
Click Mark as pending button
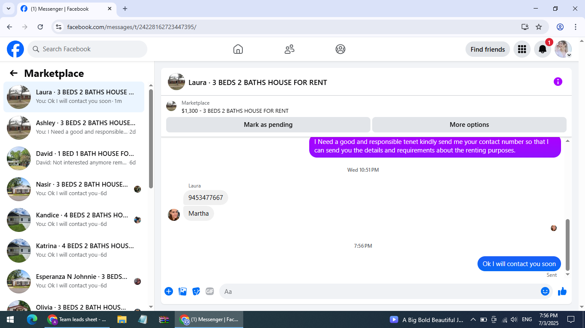click(268, 125)
